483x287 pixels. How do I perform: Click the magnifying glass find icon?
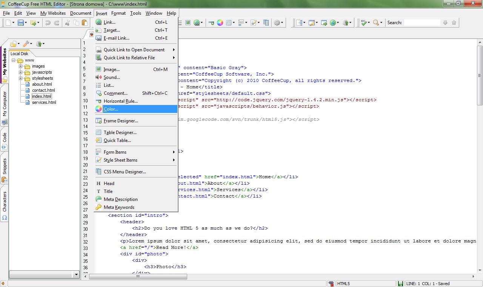[x=376, y=23]
